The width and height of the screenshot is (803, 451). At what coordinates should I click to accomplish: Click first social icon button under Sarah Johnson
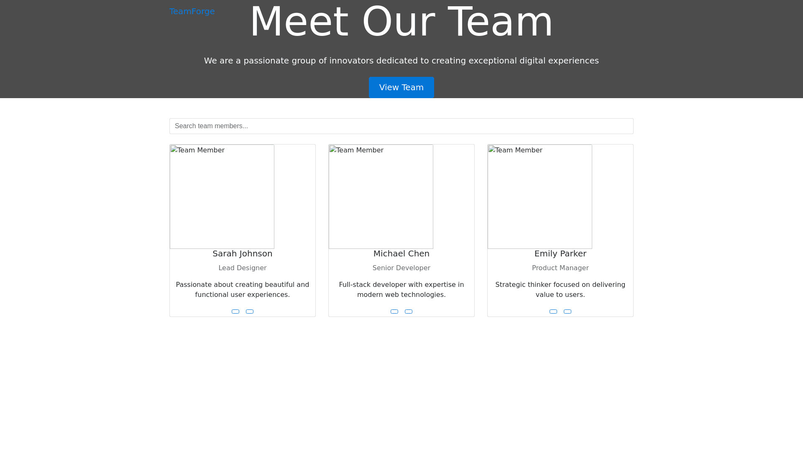tap(235, 312)
